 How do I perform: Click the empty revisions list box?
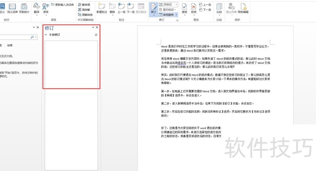[71, 105]
